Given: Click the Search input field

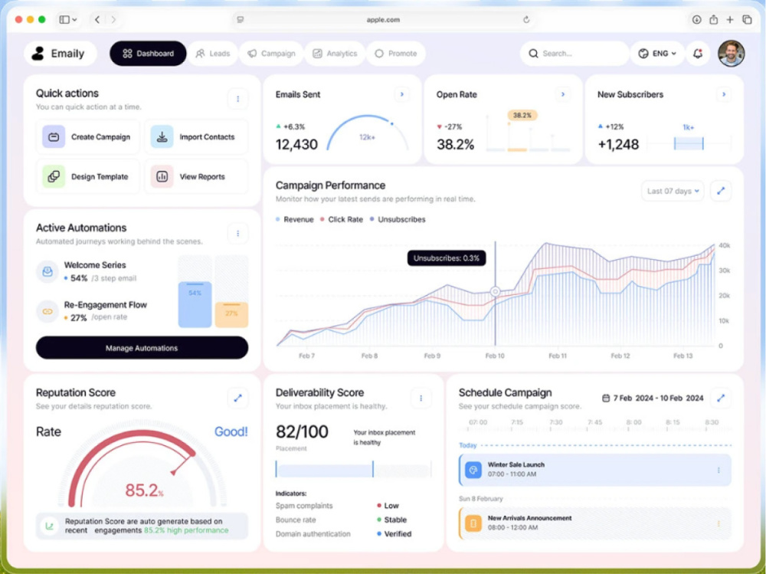Looking at the screenshot, I should click(x=574, y=54).
